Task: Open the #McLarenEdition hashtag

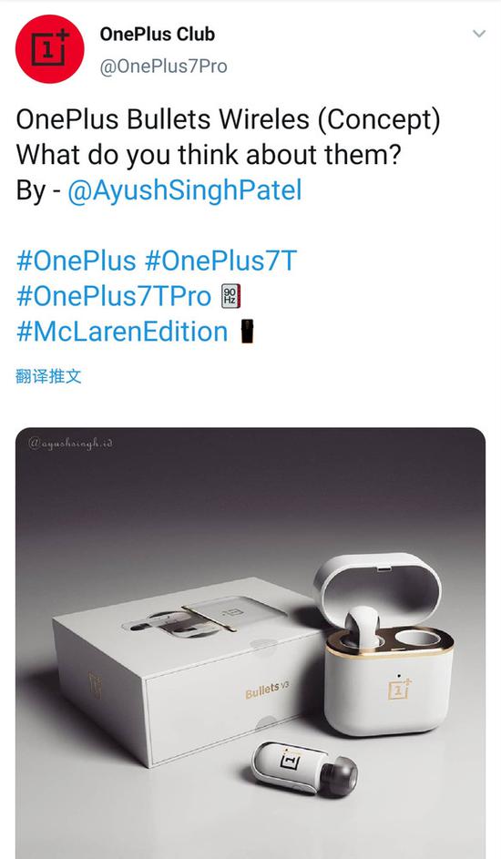Action: tap(122, 332)
